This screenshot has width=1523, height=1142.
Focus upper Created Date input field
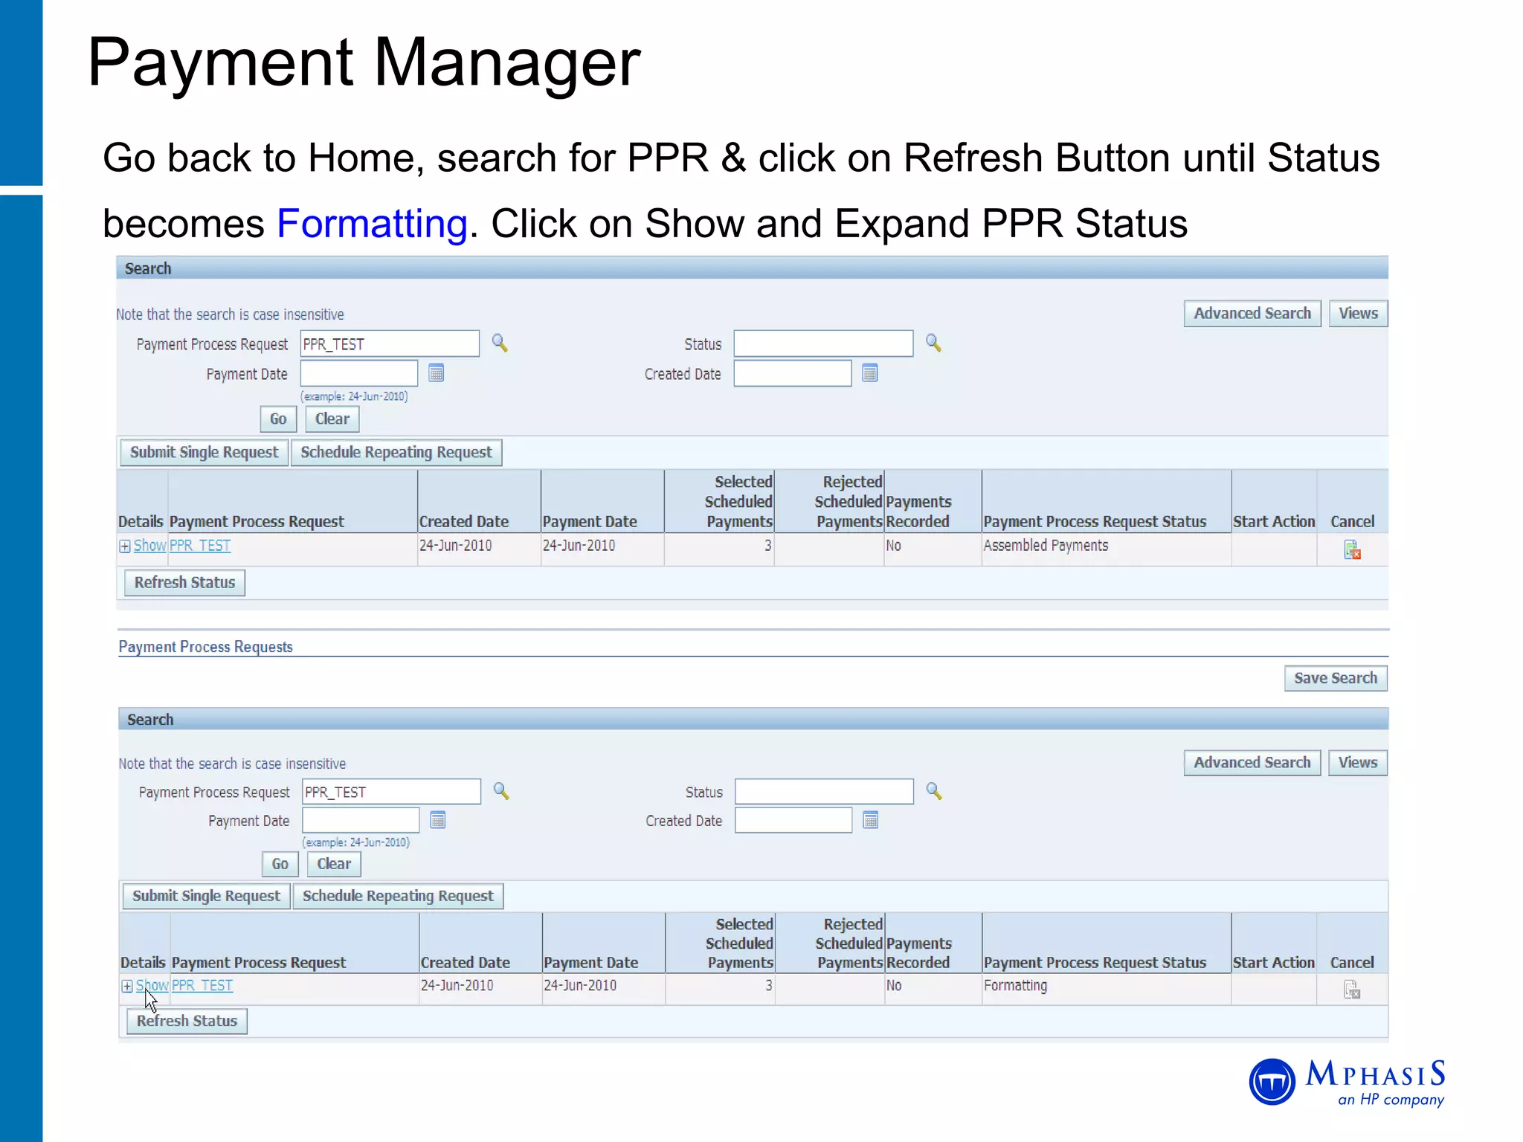click(x=793, y=373)
